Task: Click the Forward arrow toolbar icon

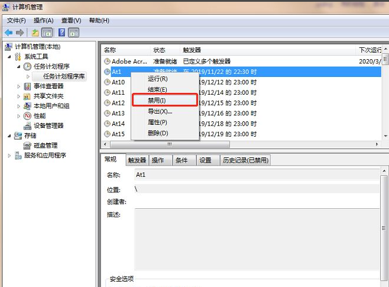Action: click(20, 33)
